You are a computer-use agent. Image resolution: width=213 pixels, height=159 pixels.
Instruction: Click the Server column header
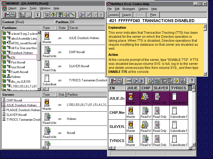87,28
